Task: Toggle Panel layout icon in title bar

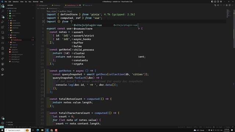Action: (215, 1)
